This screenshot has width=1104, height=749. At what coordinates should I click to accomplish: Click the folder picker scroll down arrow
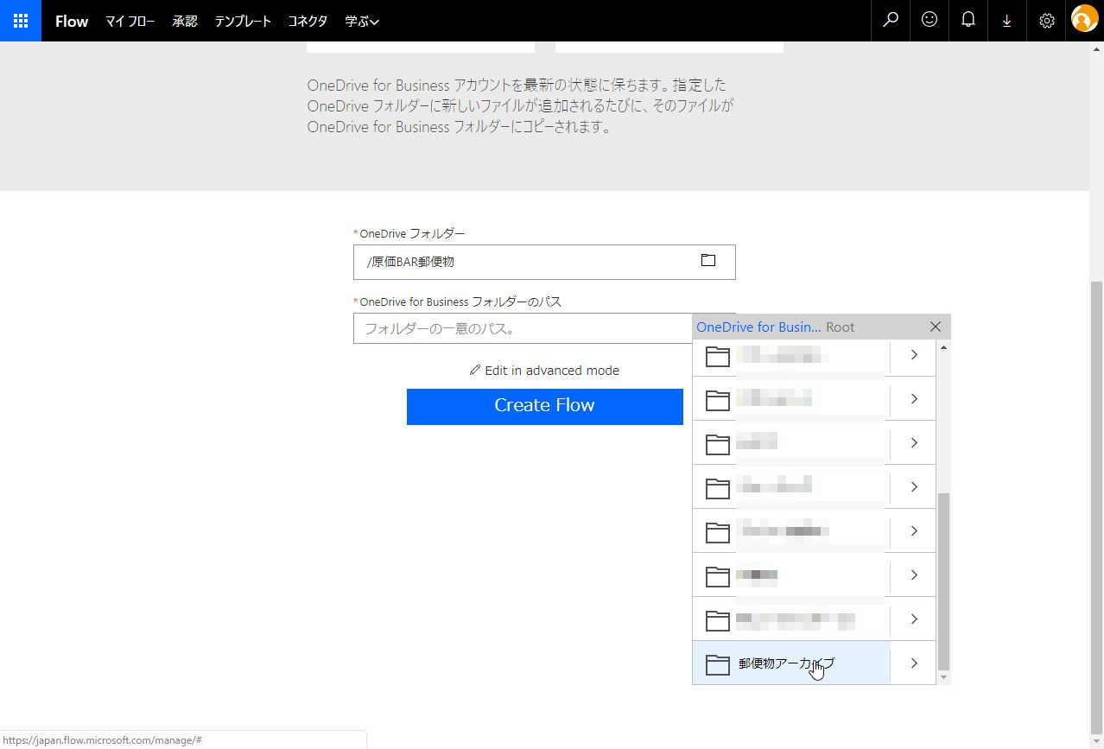point(943,677)
